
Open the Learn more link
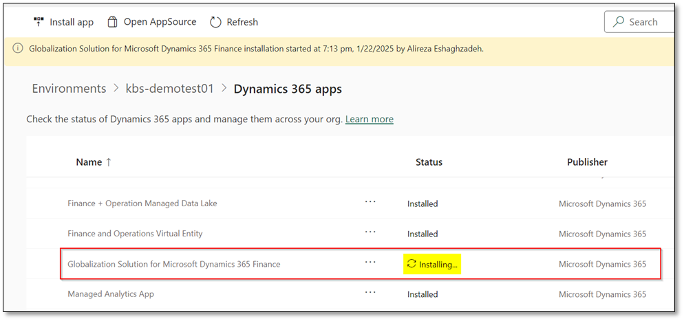[369, 119]
